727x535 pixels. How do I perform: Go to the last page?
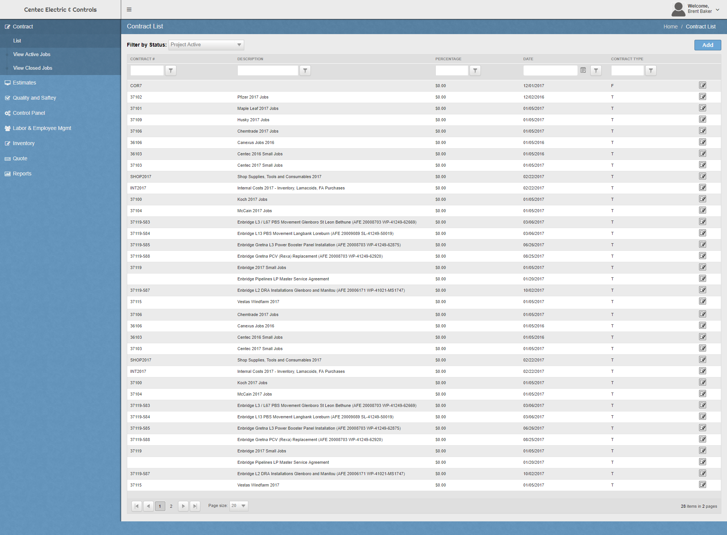coord(195,506)
